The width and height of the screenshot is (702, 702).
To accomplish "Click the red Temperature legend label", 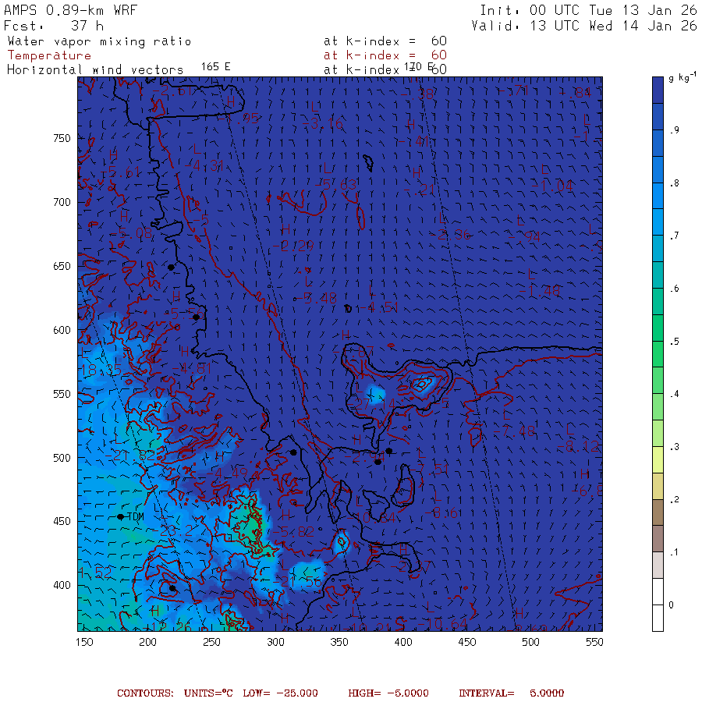I will pos(49,55).
